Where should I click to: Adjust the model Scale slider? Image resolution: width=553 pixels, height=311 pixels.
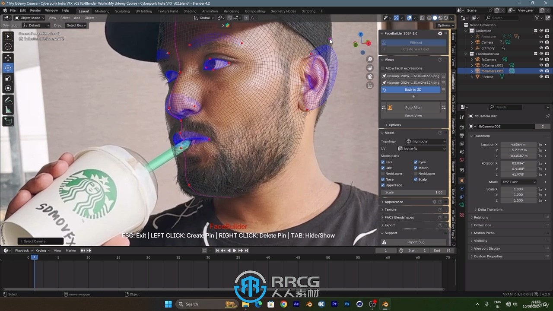click(x=413, y=192)
